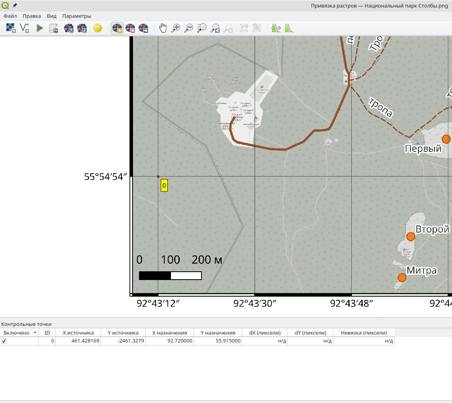452x403 pixels.
Task: Open the Full Histogram Stretch tool
Action: [289, 28]
